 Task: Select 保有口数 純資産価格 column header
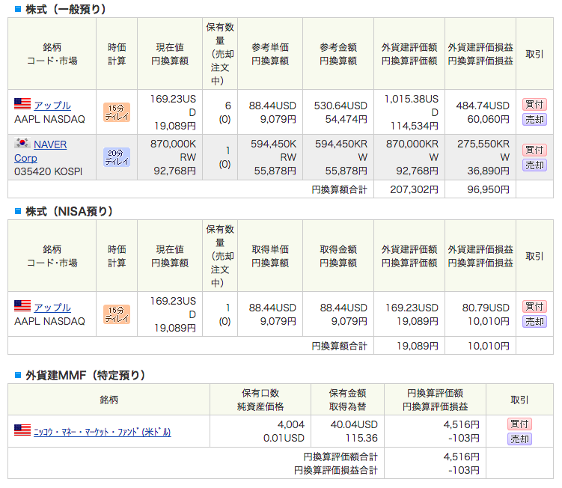(x=260, y=400)
